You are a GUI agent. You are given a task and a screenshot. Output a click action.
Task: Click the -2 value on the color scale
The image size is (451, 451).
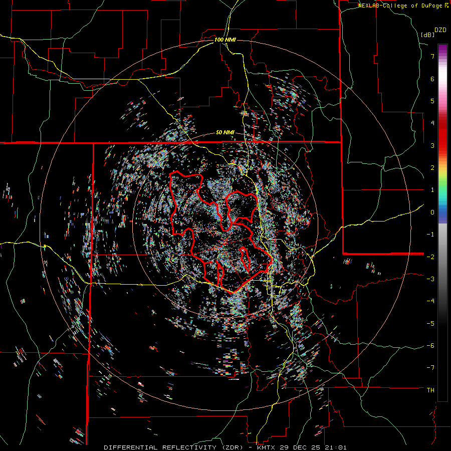coord(430,257)
